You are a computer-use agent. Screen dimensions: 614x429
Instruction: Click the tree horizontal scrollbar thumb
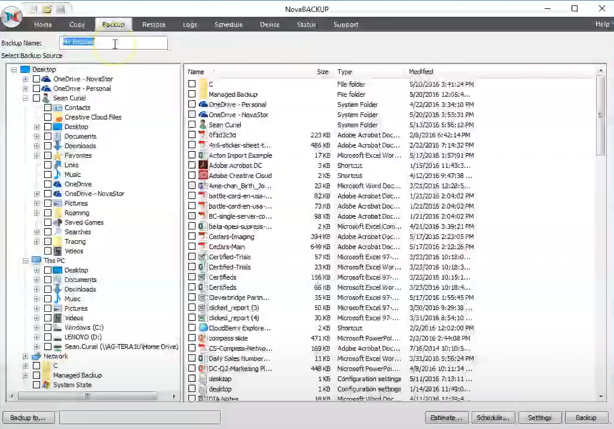tap(87, 396)
